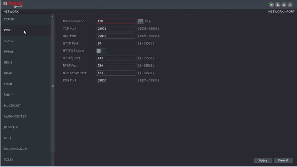This screenshot has width=297, height=167.
Task: Toggle the HTTPS Enable switch
Action: (101, 51)
